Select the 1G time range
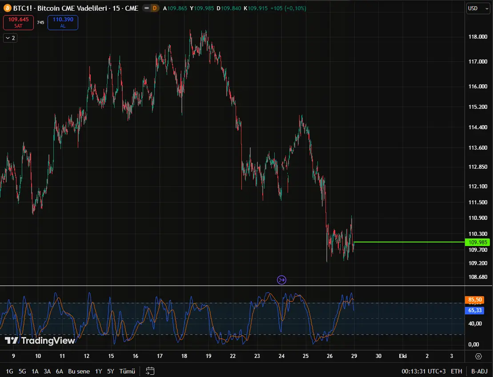493x377 pixels. tap(9, 371)
